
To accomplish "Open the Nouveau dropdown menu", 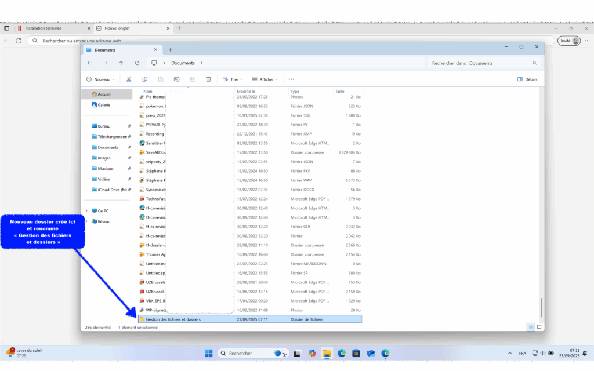I will click(x=100, y=79).
